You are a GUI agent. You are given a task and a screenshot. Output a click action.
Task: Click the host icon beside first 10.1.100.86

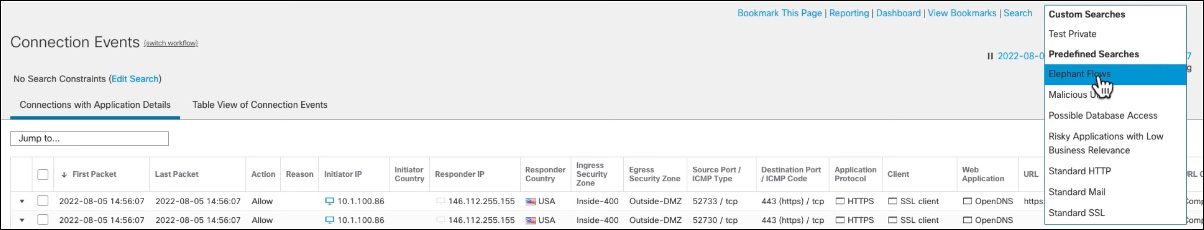pos(330,201)
